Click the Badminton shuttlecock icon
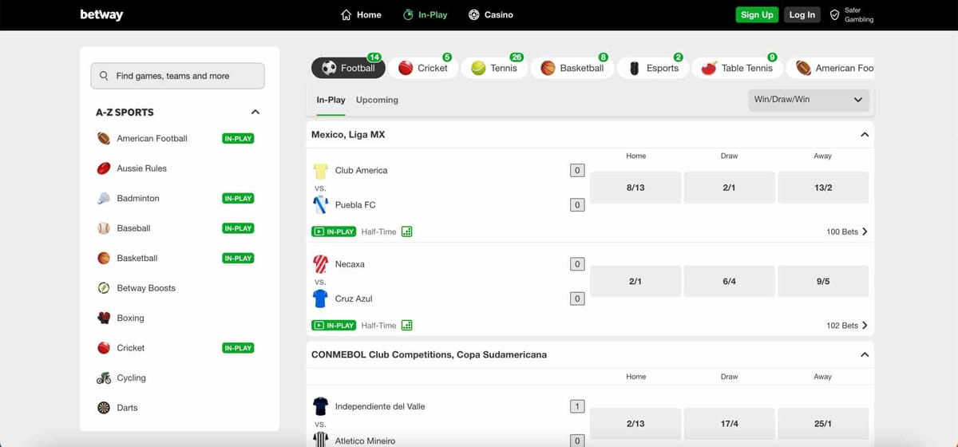This screenshot has width=958, height=447. (104, 198)
